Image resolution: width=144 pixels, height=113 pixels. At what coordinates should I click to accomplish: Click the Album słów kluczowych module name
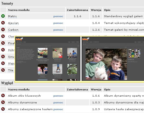[24, 96]
